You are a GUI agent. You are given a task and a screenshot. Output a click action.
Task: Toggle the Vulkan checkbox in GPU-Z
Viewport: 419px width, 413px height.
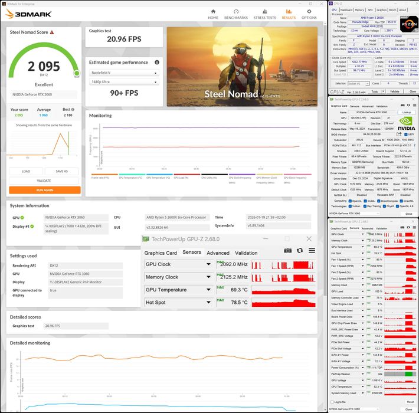350,206
